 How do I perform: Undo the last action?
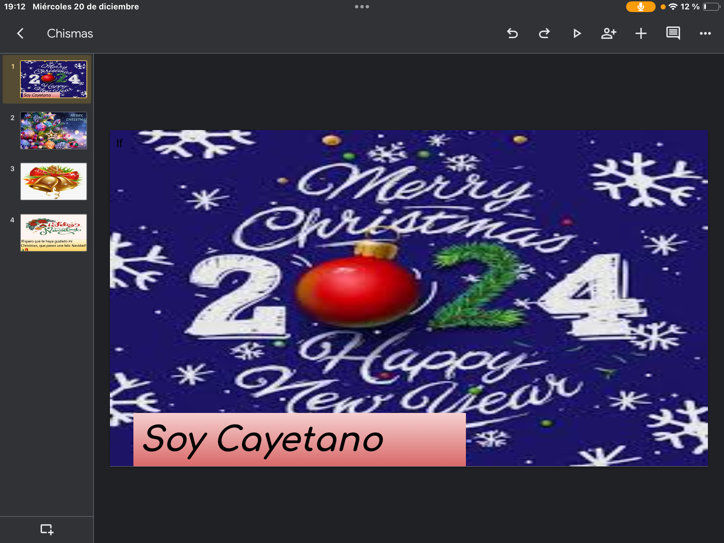(512, 34)
